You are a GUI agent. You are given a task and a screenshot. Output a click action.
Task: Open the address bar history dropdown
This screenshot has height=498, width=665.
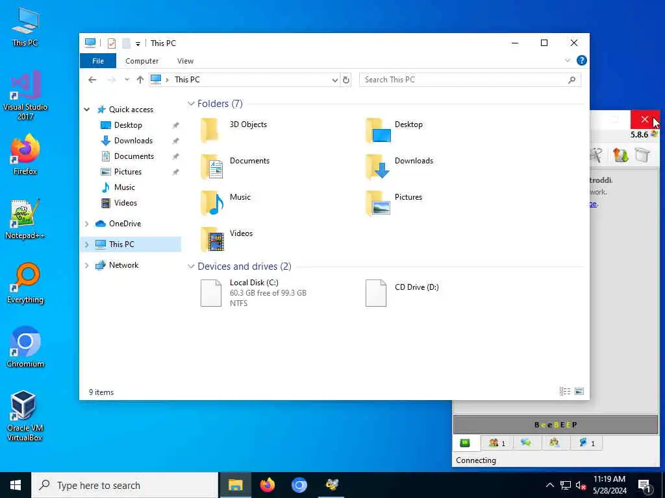coord(334,80)
